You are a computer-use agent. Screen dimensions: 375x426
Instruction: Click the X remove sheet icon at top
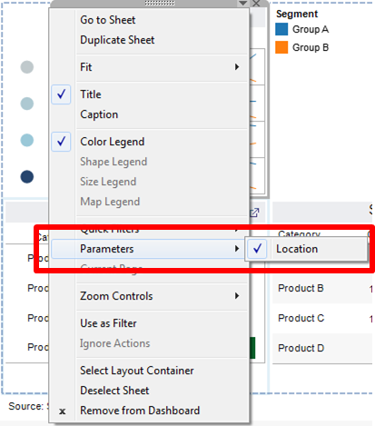pyautogui.click(x=256, y=4)
